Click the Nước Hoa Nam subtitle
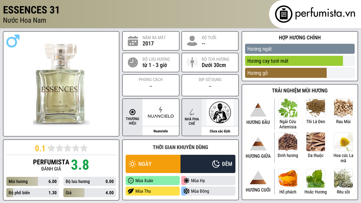Viewport: 361px width, 203px height. tap(25, 20)
